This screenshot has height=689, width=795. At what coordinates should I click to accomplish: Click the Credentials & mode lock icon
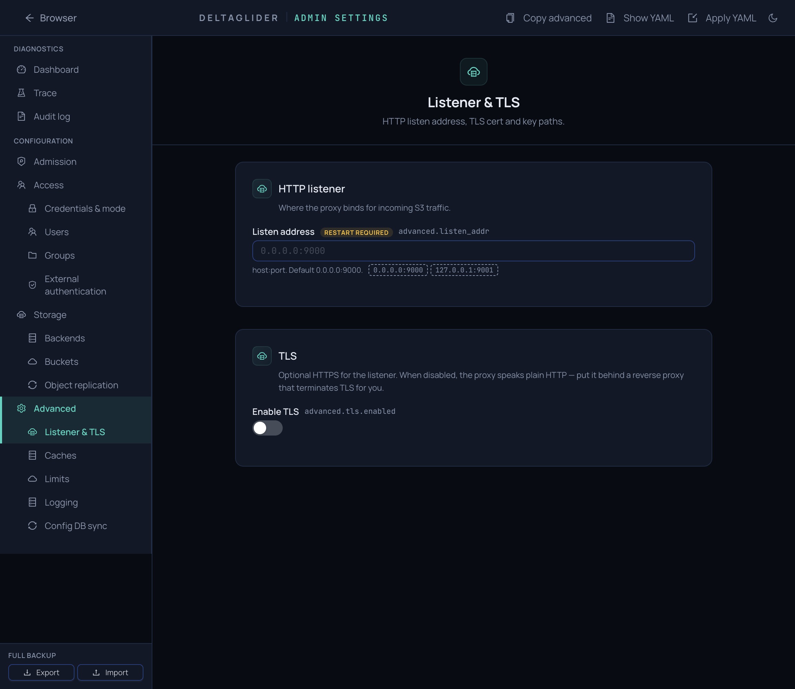[x=32, y=208]
